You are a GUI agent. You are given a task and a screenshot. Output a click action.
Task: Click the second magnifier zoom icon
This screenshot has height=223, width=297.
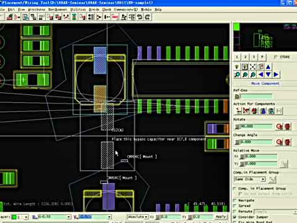pos(245,74)
